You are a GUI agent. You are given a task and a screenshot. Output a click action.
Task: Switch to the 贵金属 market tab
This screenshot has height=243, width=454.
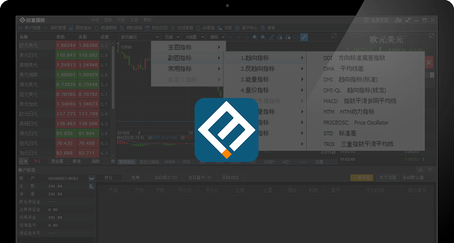point(57,161)
